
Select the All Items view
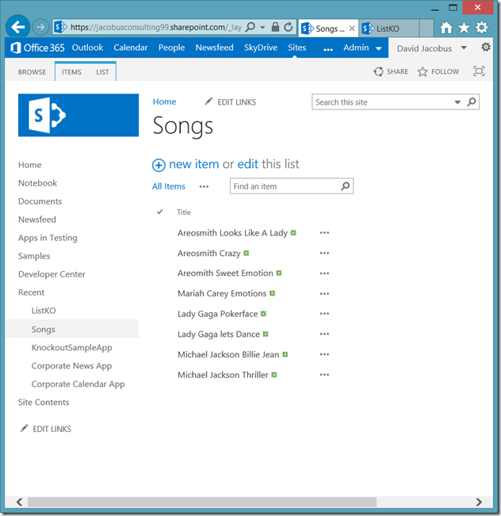pos(169,186)
